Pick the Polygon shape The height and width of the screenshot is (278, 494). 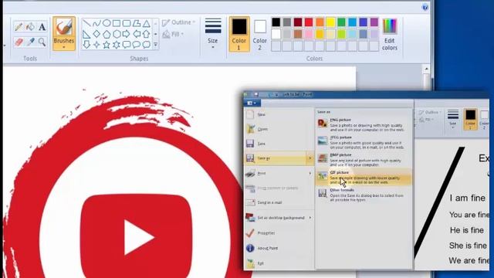point(137,23)
